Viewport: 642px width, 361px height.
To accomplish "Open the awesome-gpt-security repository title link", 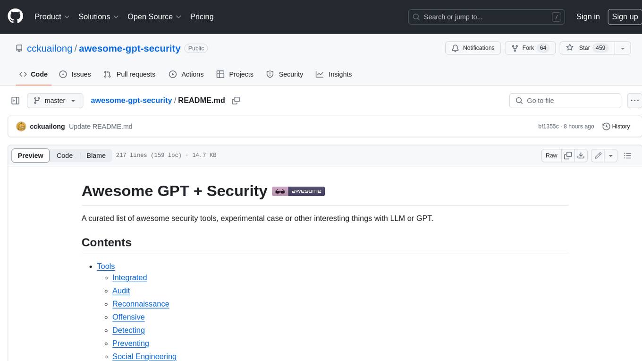I will (x=130, y=48).
